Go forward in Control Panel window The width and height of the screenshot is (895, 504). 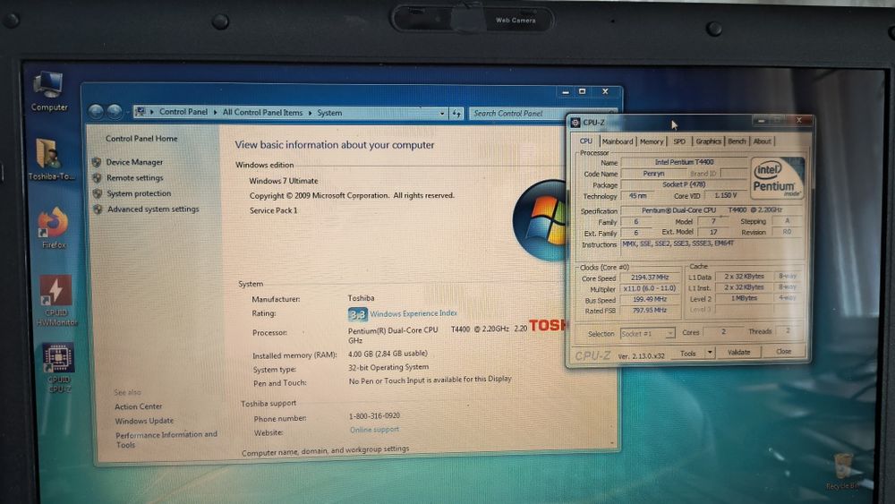pos(115,112)
